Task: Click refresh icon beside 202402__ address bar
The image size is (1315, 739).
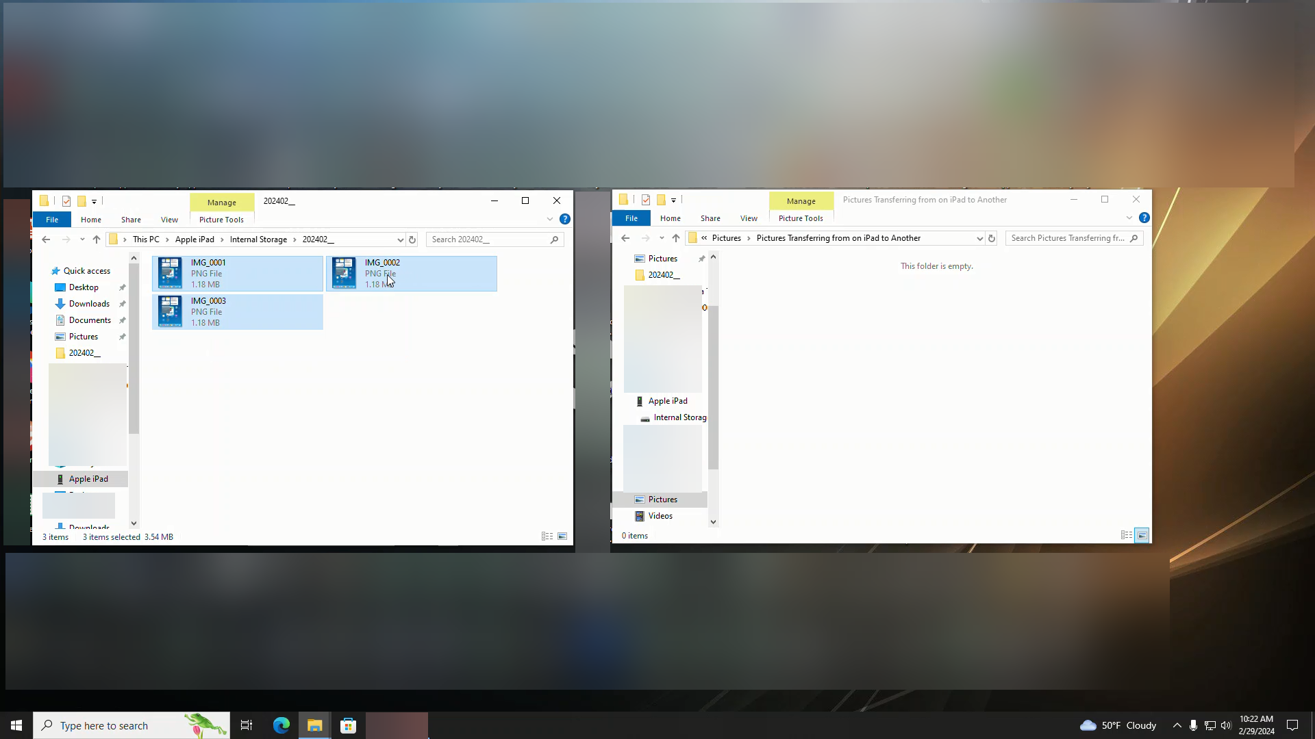Action: (x=412, y=239)
